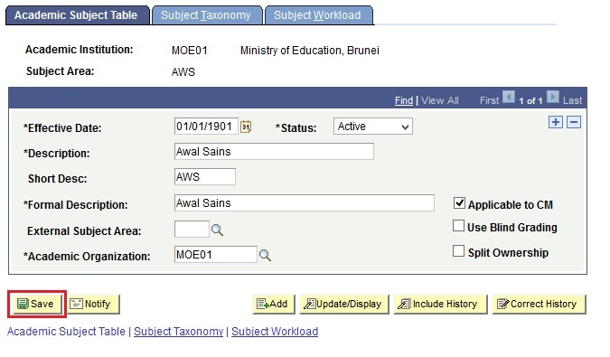Click the Effective Date field

click(x=206, y=127)
